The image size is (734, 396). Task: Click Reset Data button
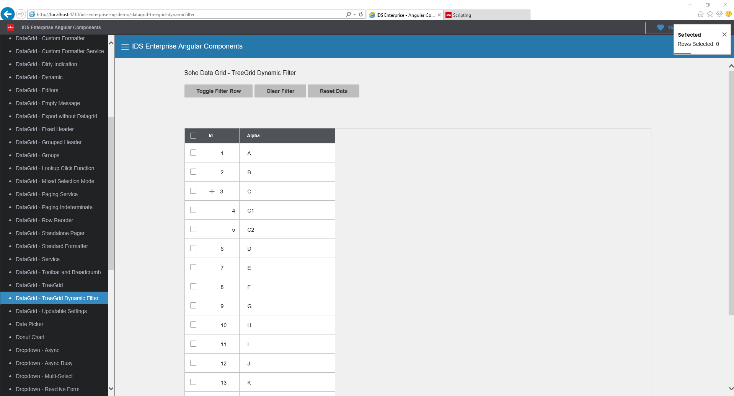tap(334, 91)
